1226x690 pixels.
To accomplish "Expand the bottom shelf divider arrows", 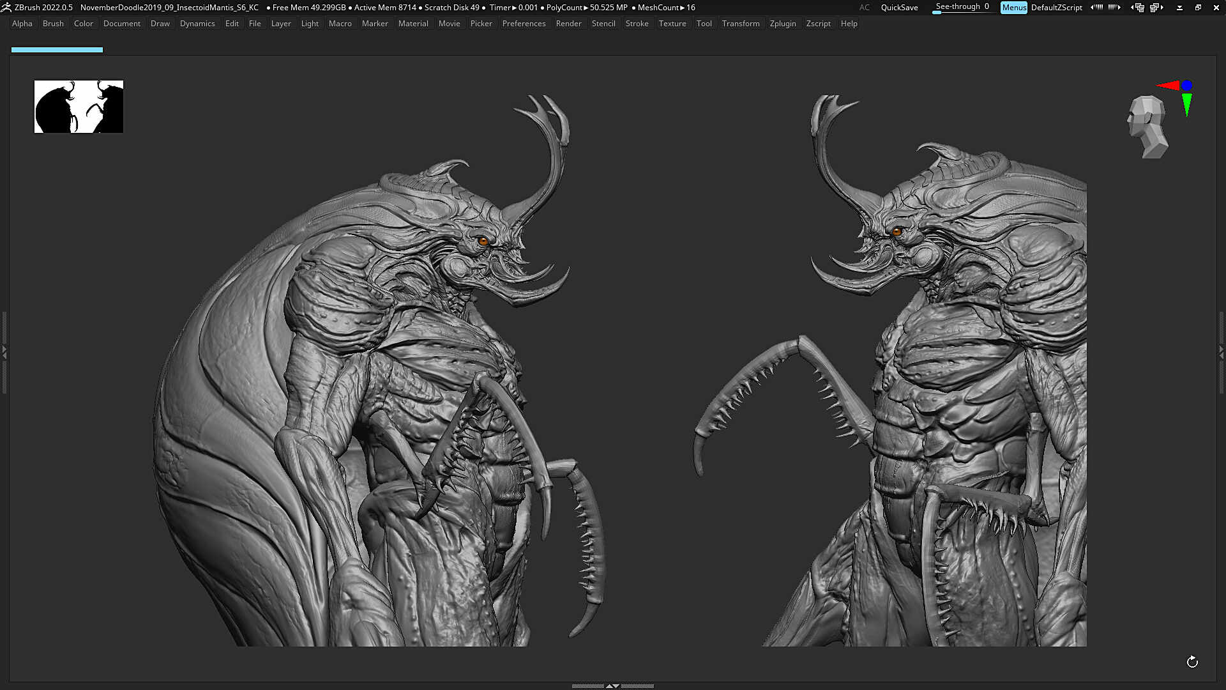I will [612, 686].
